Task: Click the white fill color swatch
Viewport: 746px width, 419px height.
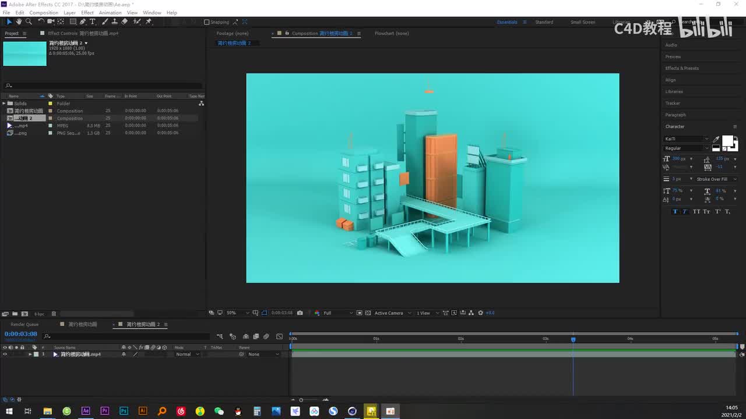Action: 727,140
